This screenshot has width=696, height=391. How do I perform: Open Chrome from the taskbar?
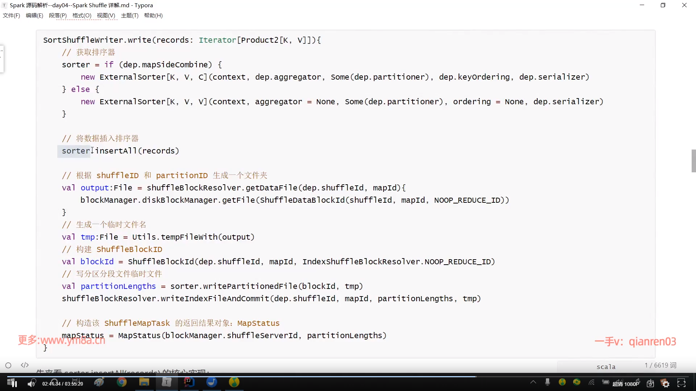tap(122, 382)
